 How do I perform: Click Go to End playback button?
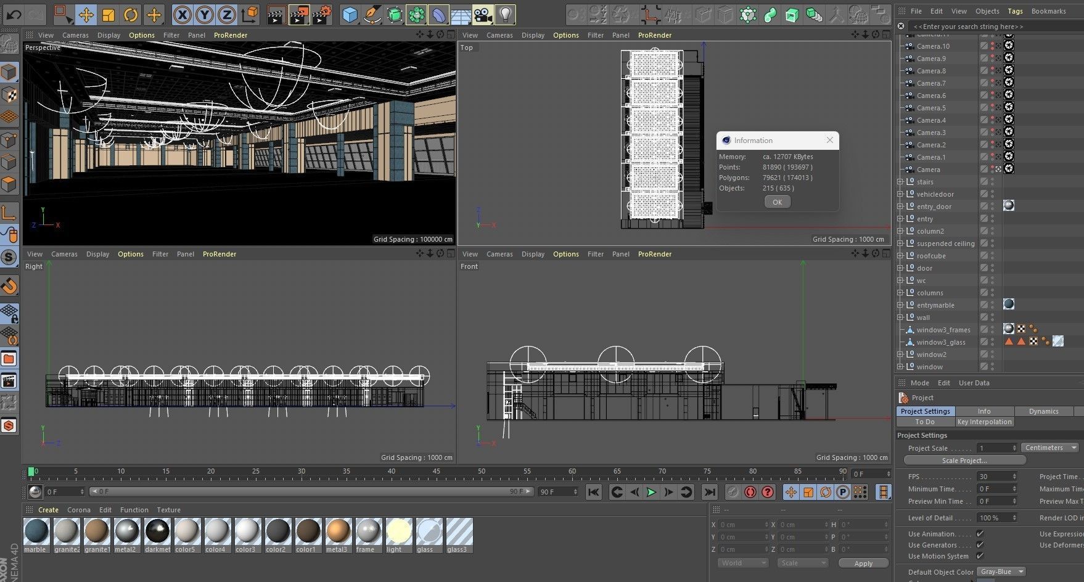(710, 492)
